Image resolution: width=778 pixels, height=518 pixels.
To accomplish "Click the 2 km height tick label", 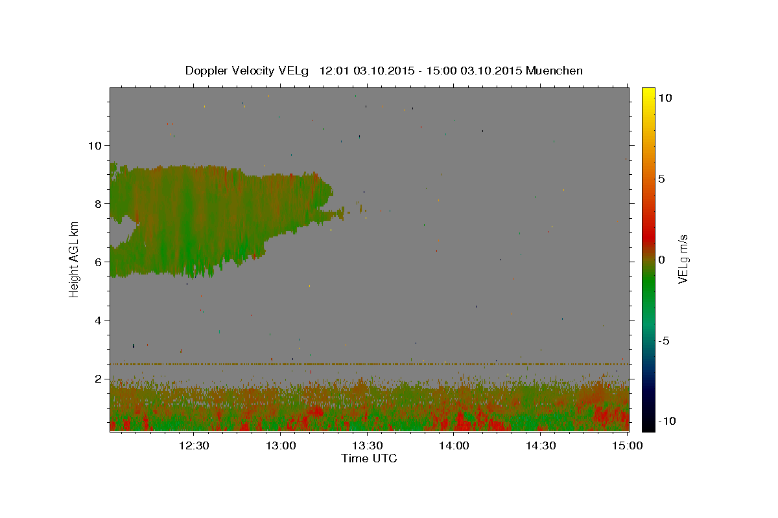I will 99,378.
